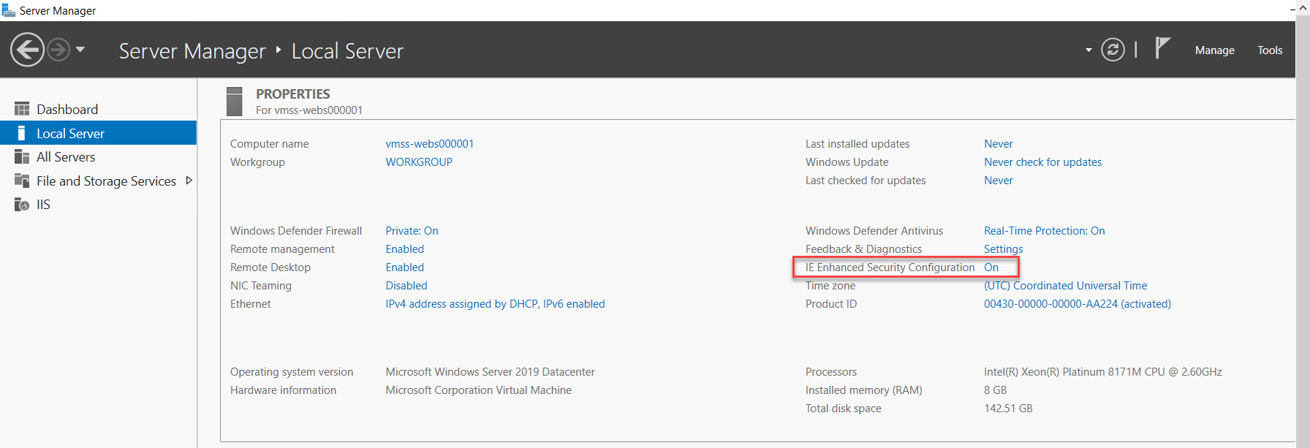The height and width of the screenshot is (448, 1310).
Task: Click the forward navigation arrow button
Action: (x=58, y=50)
